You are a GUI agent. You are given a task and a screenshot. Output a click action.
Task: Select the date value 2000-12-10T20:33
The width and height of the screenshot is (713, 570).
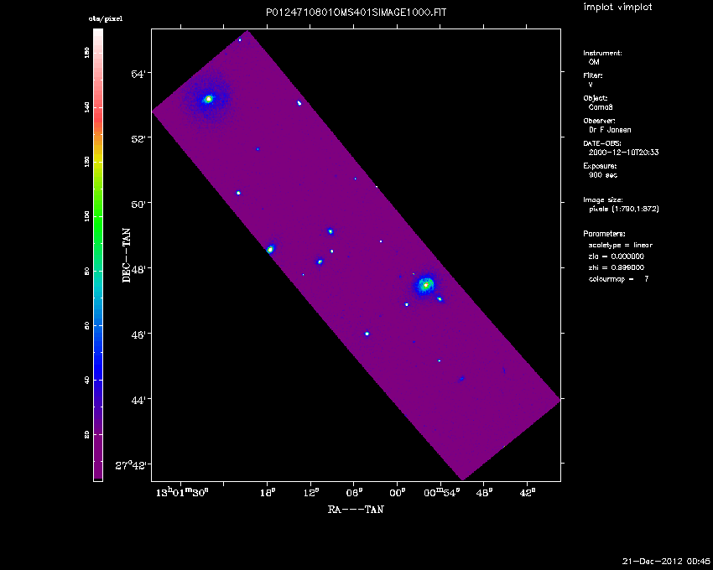click(x=623, y=153)
